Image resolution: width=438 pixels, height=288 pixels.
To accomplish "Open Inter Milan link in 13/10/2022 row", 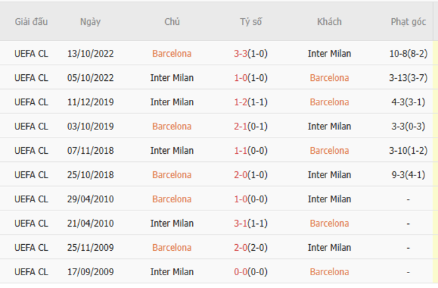I will pyautogui.click(x=329, y=53).
